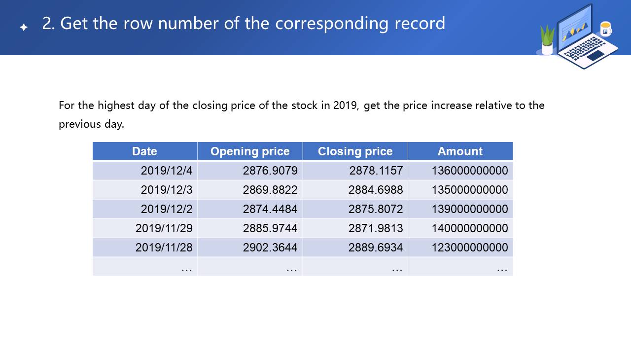Click the ellipsis in Amount column
The height and width of the screenshot is (355, 631).
pyautogui.click(x=502, y=267)
